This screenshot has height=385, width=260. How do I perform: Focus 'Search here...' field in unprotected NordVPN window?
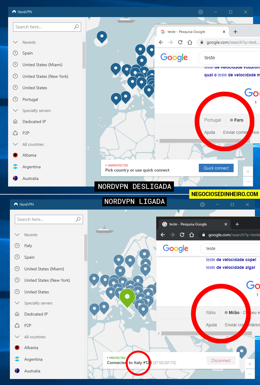point(47,27)
